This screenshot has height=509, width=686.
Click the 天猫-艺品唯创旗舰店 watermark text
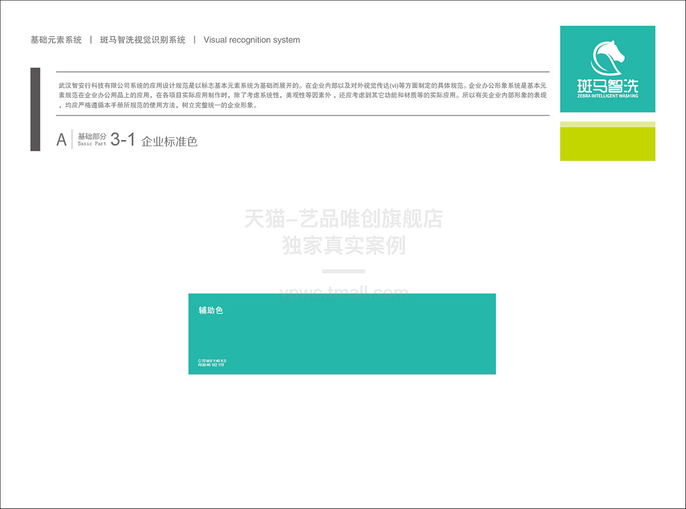click(x=343, y=219)
